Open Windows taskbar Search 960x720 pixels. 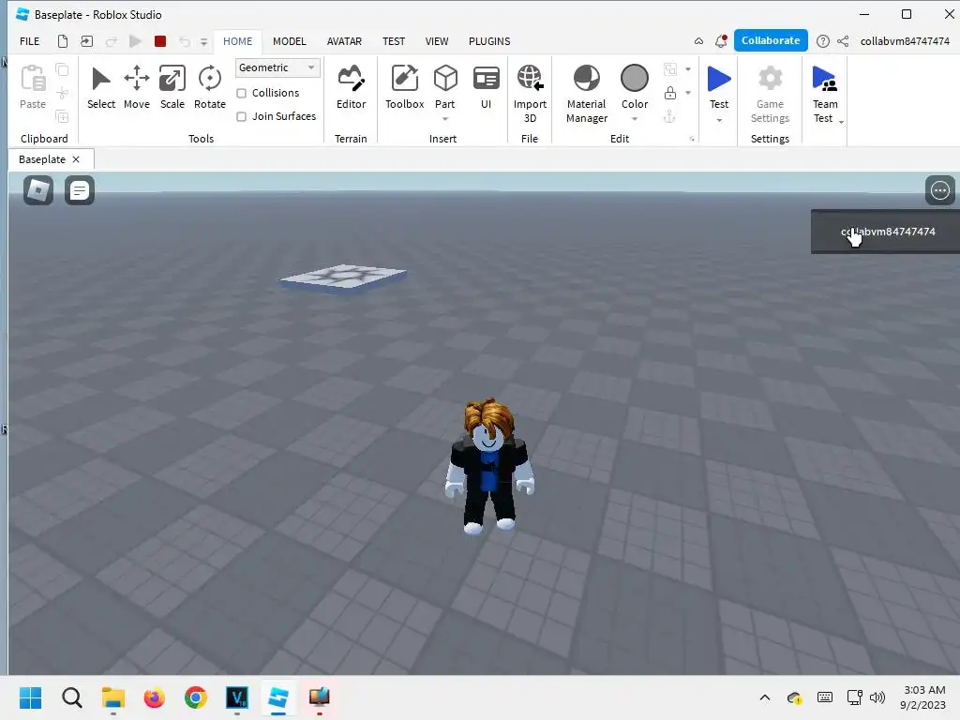click(71, 697)
